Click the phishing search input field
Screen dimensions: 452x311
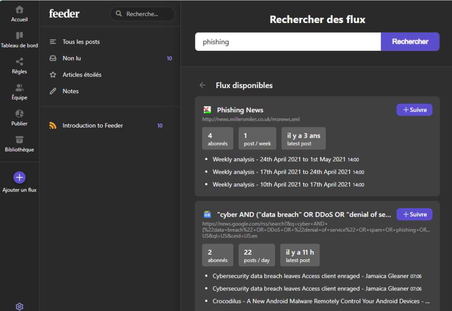point(288,42)
